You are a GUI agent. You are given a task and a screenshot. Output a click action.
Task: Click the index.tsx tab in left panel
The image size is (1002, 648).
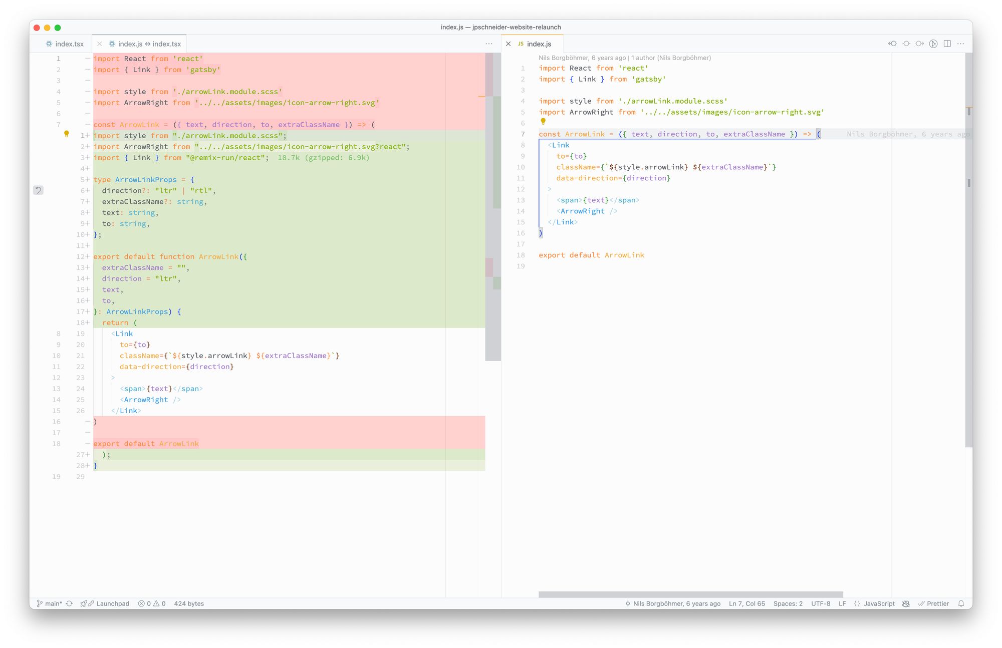(64, 43)
